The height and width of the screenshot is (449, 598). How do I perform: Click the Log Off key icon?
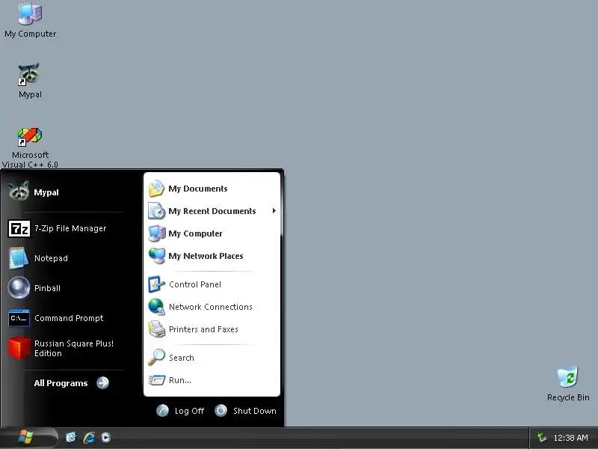pos(162,410)
